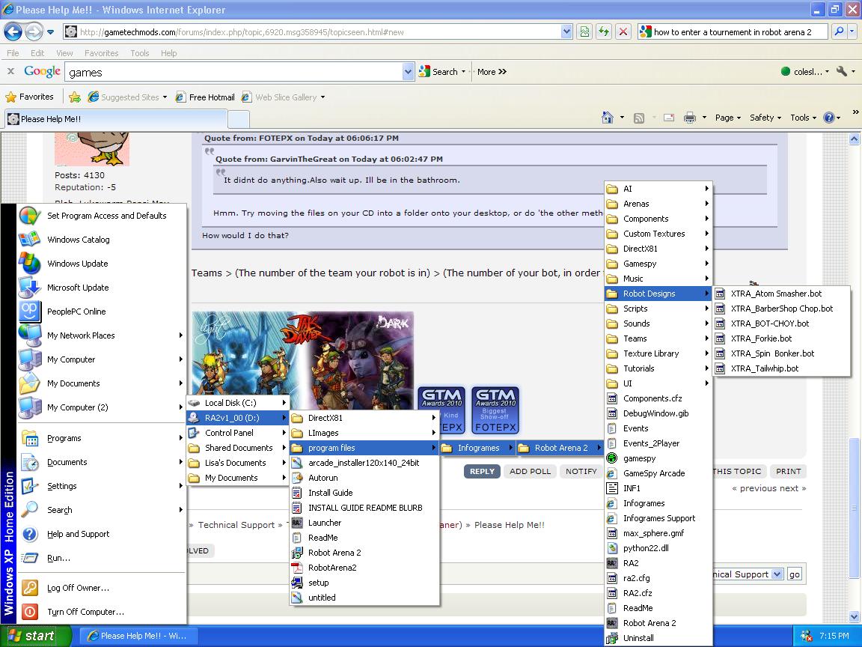Open the Safety command bar dropdown
This screenshot has width=862, height=647.
[765, 118]
